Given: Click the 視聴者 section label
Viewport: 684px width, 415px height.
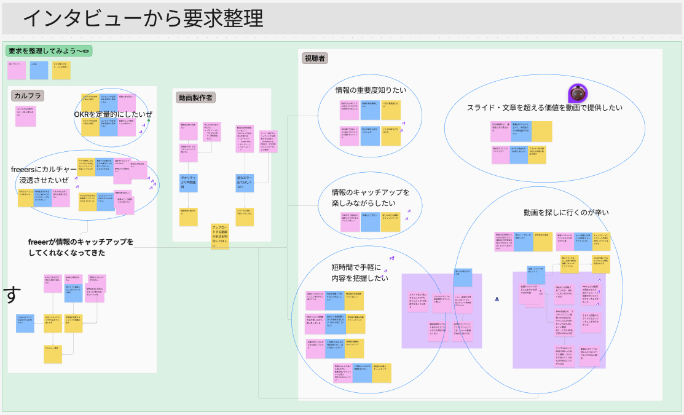Looking at the screenshot, I should tap(313, 58).
